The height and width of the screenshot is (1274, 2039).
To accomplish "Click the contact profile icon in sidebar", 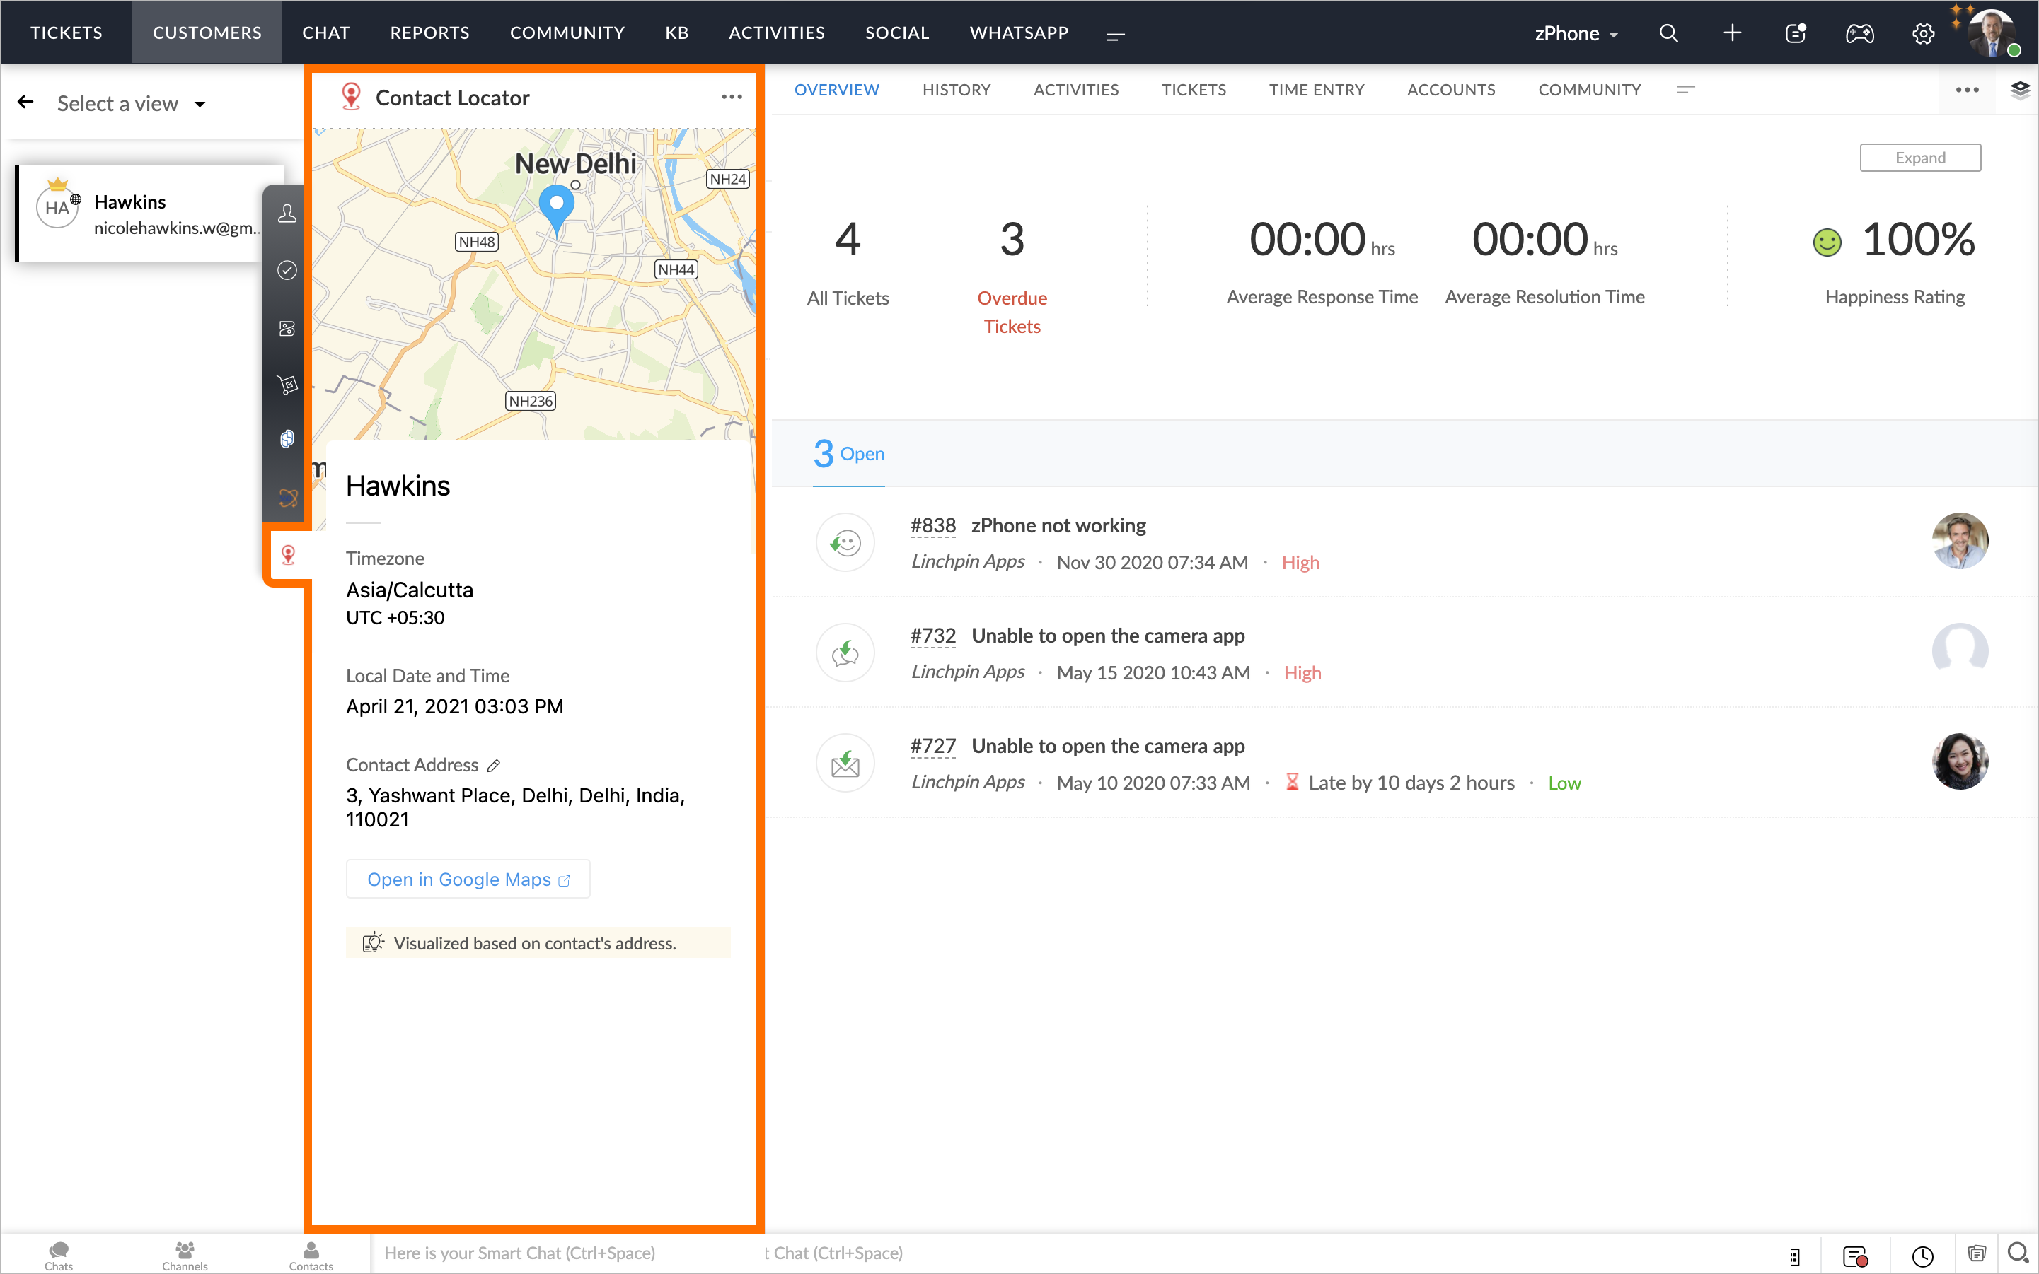I will [287, 214].
